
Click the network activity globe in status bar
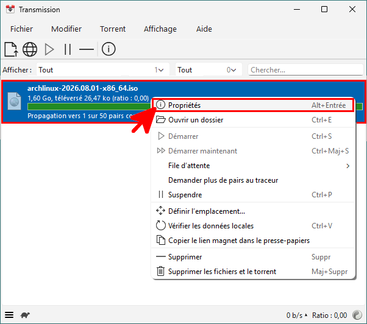[x=357, y=315]
